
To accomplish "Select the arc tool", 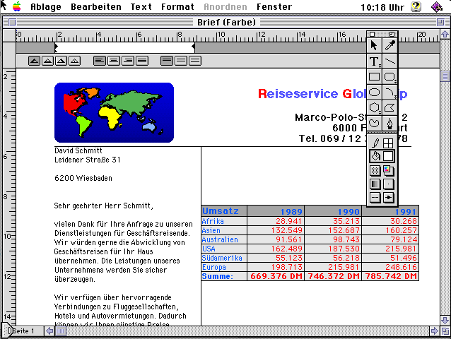I will pos(389,93).
